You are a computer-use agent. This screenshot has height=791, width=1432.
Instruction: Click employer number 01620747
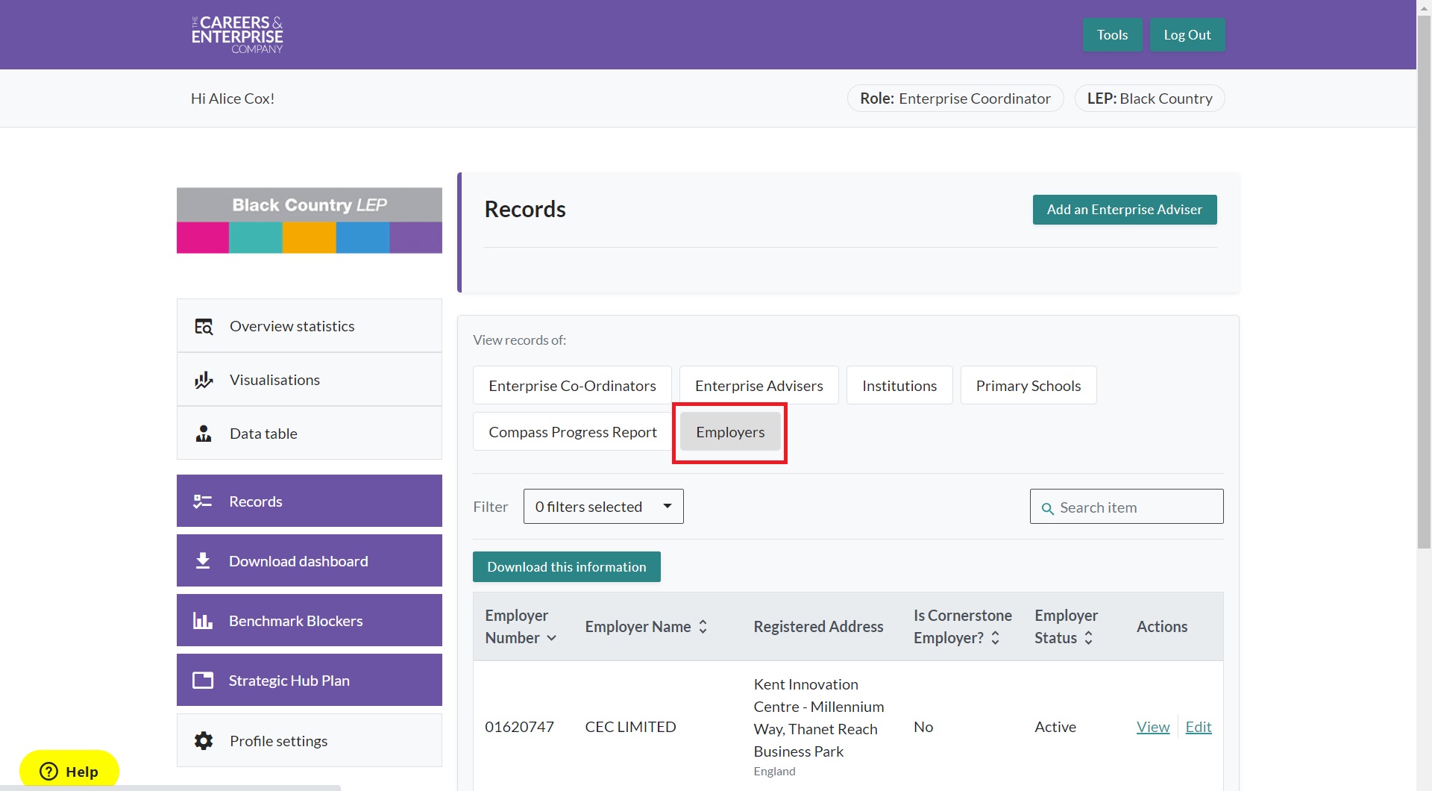(519, 727)
